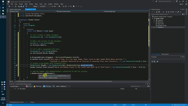The image size is (188, 106).
Task: Collapse the namespace header_footer code block
Action: [x=19, y=20]
